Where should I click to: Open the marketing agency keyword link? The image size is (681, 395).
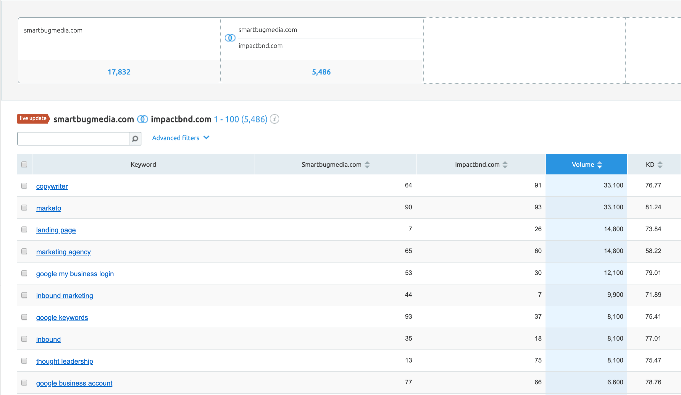pyautogui.click(x=63, y=252)
